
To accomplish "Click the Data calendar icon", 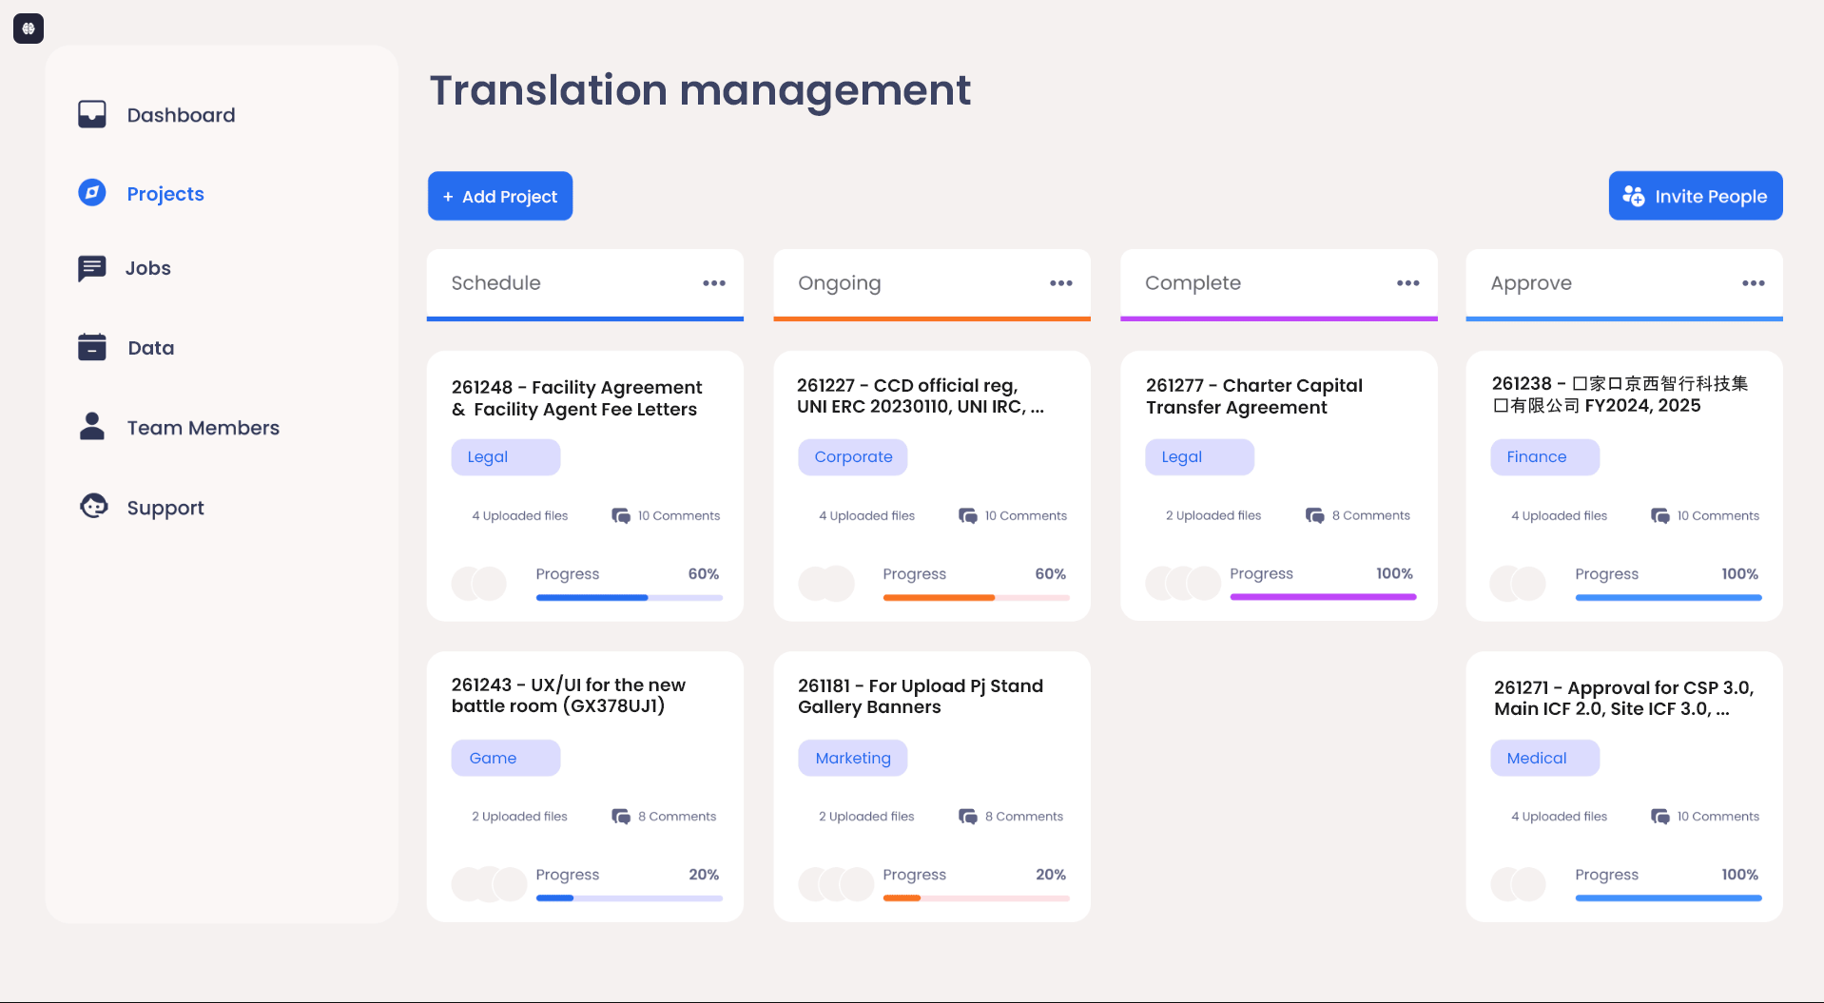I will click(x=92, y=347).
